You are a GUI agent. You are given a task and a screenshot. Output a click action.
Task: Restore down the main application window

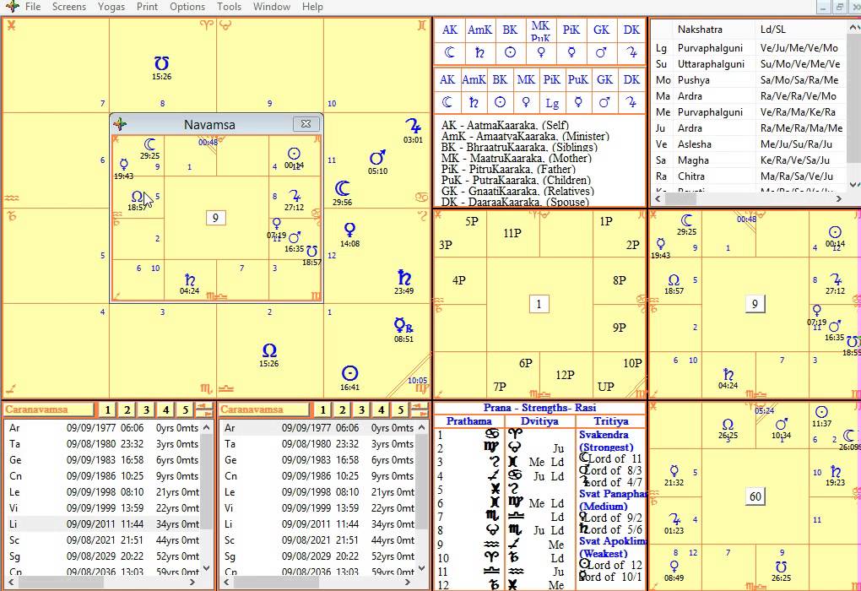(839, 7)
